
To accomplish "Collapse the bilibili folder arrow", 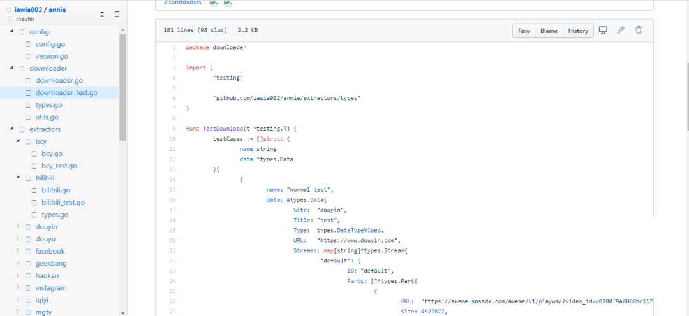I will 18,178.
